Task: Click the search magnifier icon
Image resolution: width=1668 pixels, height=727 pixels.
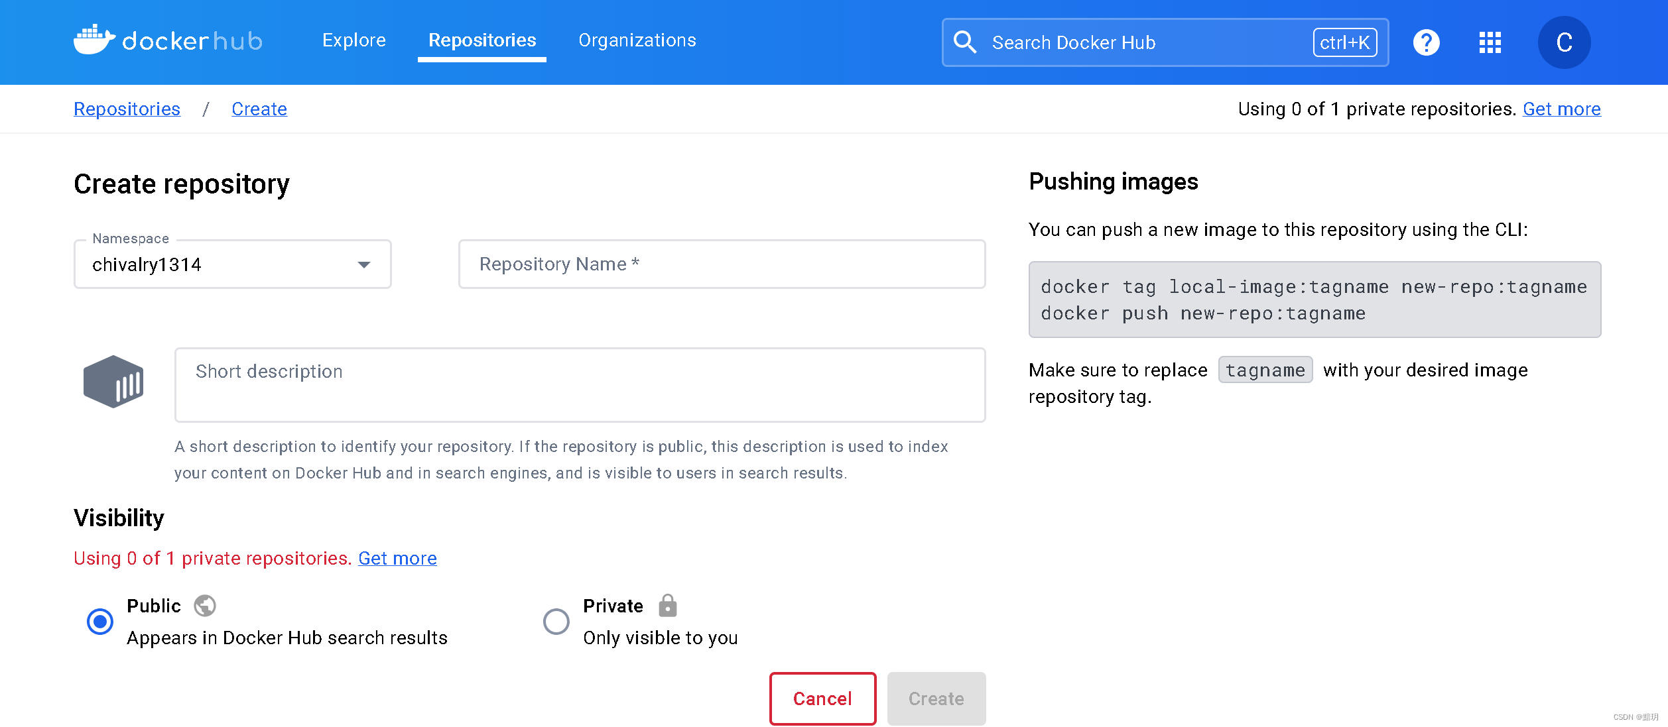Action: 965,42
